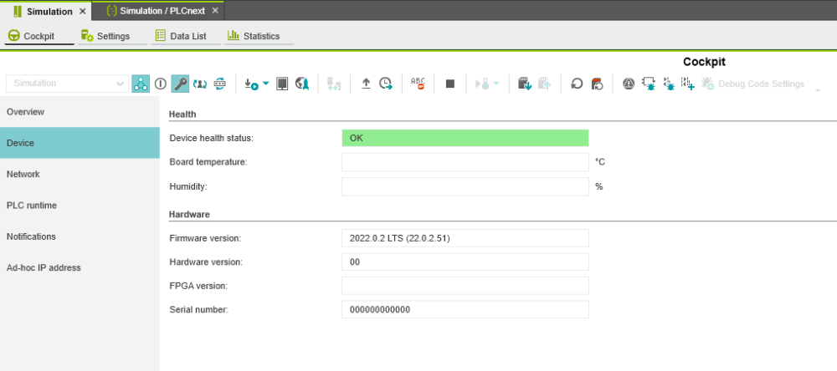
Task: Click the key icon in the toolbar
Action: tap(180, 84)
